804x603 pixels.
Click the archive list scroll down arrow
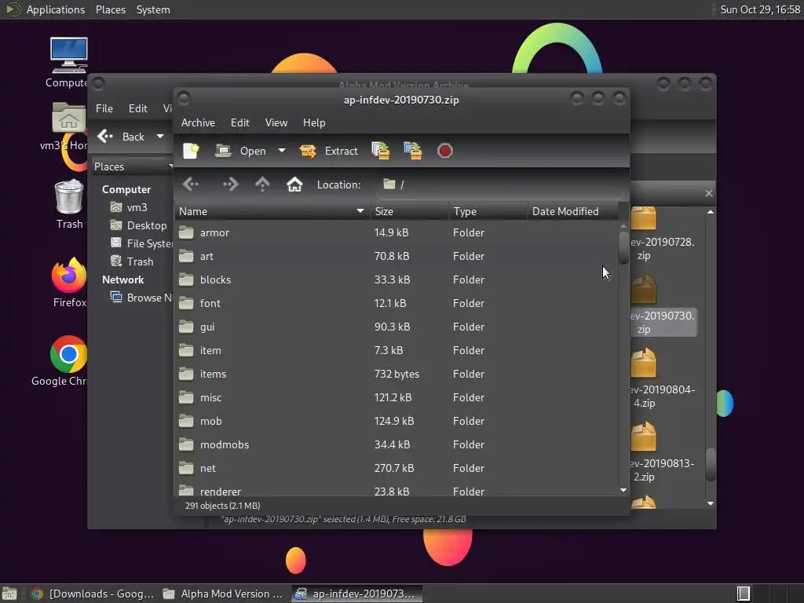click(623, 490)
